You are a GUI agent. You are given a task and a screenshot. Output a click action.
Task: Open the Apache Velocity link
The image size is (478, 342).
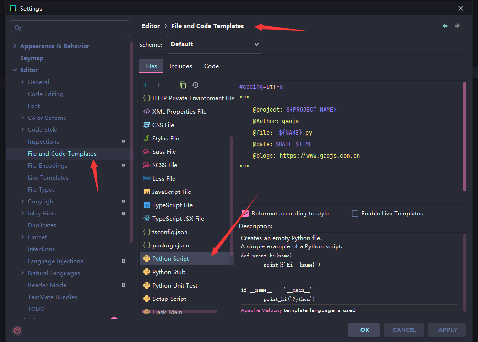(261, 310)
